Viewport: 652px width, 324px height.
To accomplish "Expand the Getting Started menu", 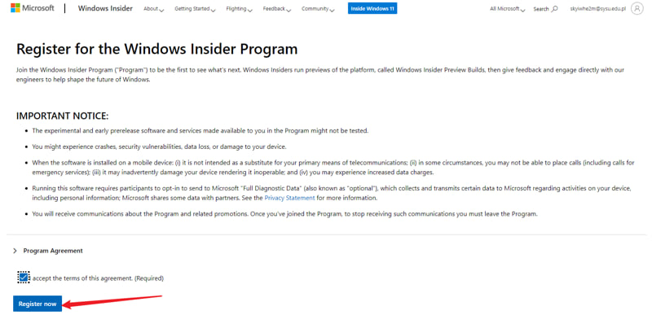I will (x=195, y=9).
